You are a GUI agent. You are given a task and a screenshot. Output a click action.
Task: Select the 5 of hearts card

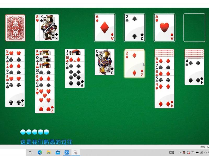click(x=15, y=77)
